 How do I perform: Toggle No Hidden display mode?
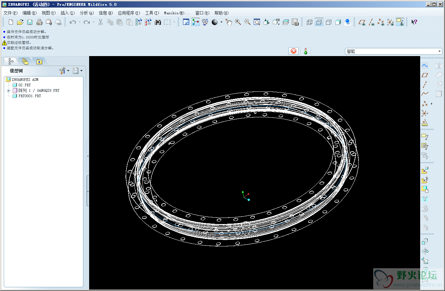[329, 22]
